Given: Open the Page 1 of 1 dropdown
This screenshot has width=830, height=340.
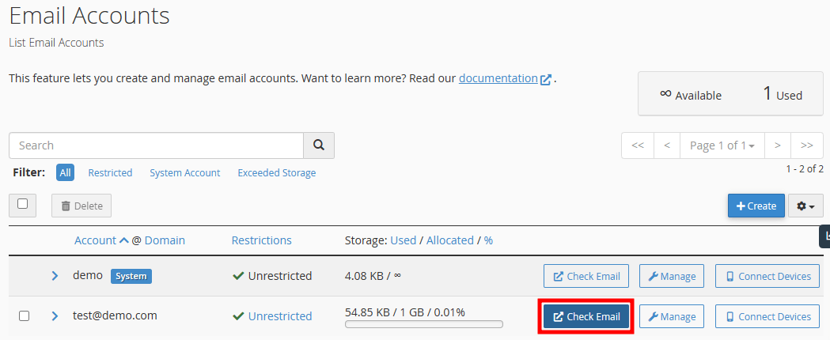Looking at the screenshot, I should [x=722, y=145].
